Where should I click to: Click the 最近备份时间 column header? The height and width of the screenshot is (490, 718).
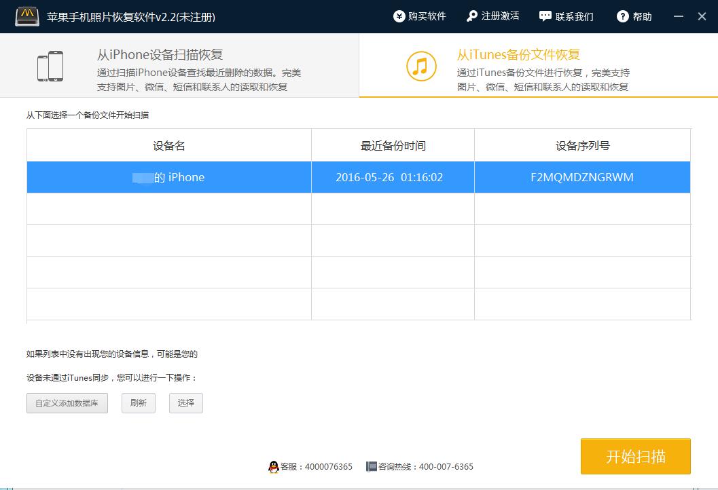click(393, 145)
